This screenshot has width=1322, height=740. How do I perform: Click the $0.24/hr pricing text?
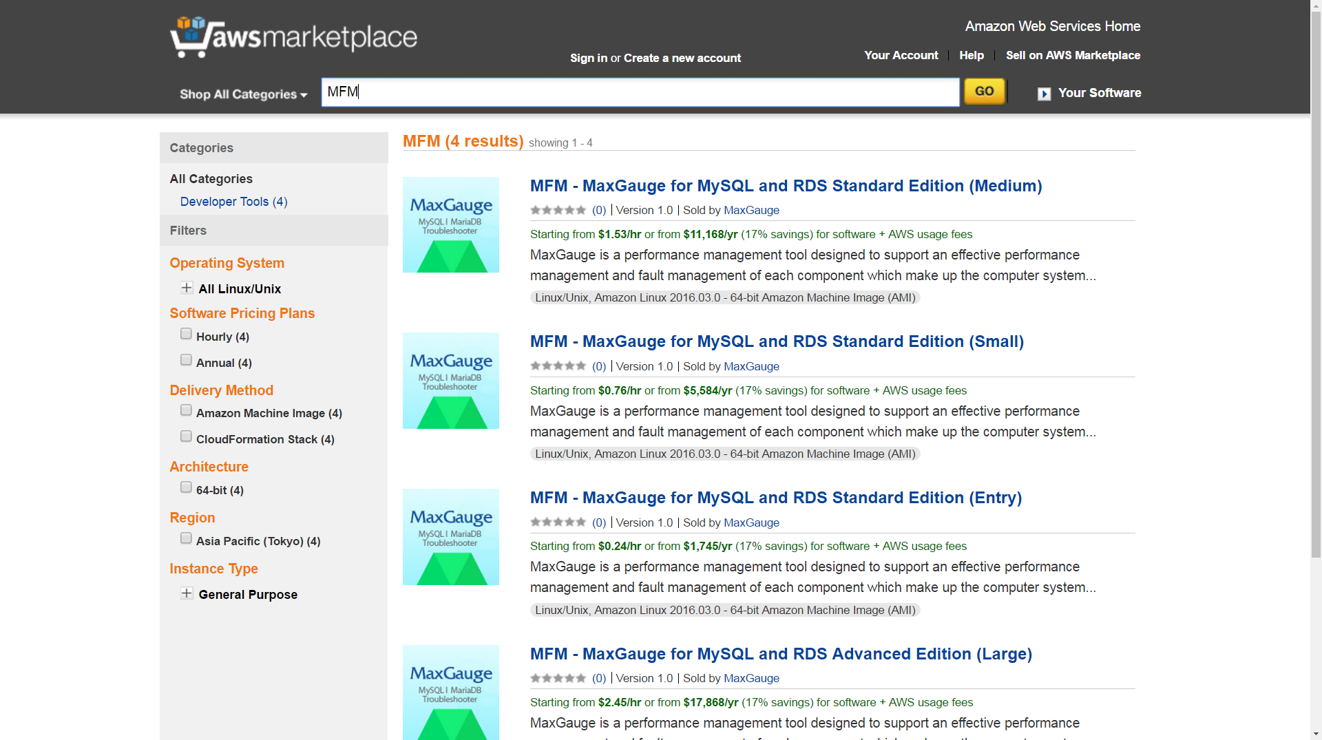pos(620,547)
